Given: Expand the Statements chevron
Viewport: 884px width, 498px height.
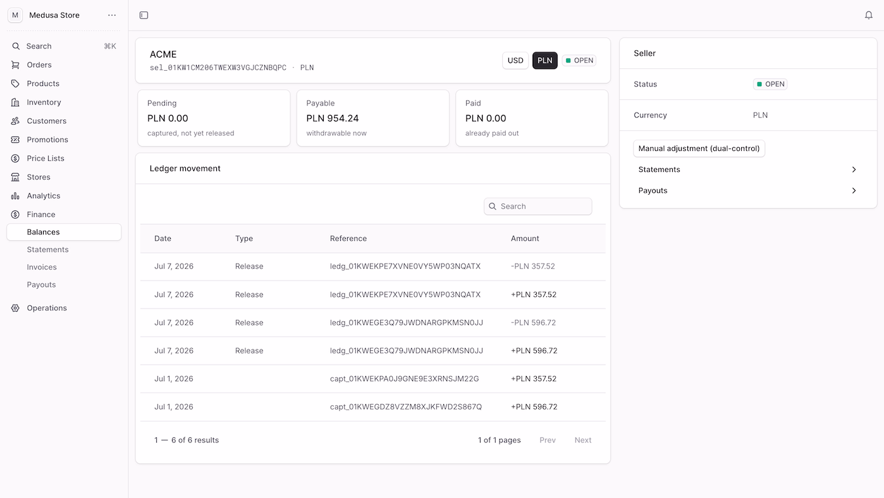Looking at the screenshot, I should click(x=854, y=169).
